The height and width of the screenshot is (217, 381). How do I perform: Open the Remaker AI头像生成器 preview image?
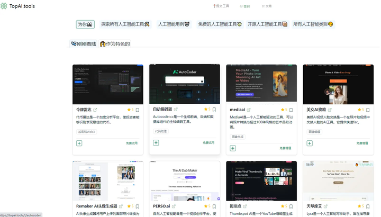click(x=108, y=181)
